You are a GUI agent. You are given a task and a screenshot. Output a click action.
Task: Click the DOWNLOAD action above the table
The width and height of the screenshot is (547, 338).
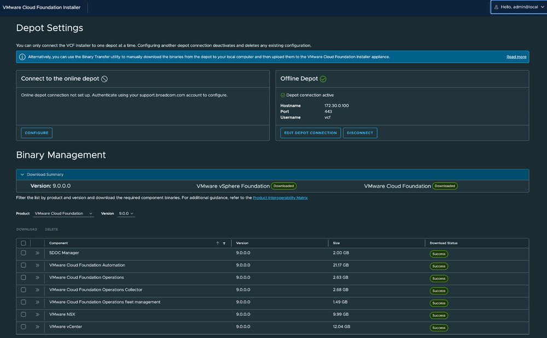pyautogui.click(x=26, y=229)
